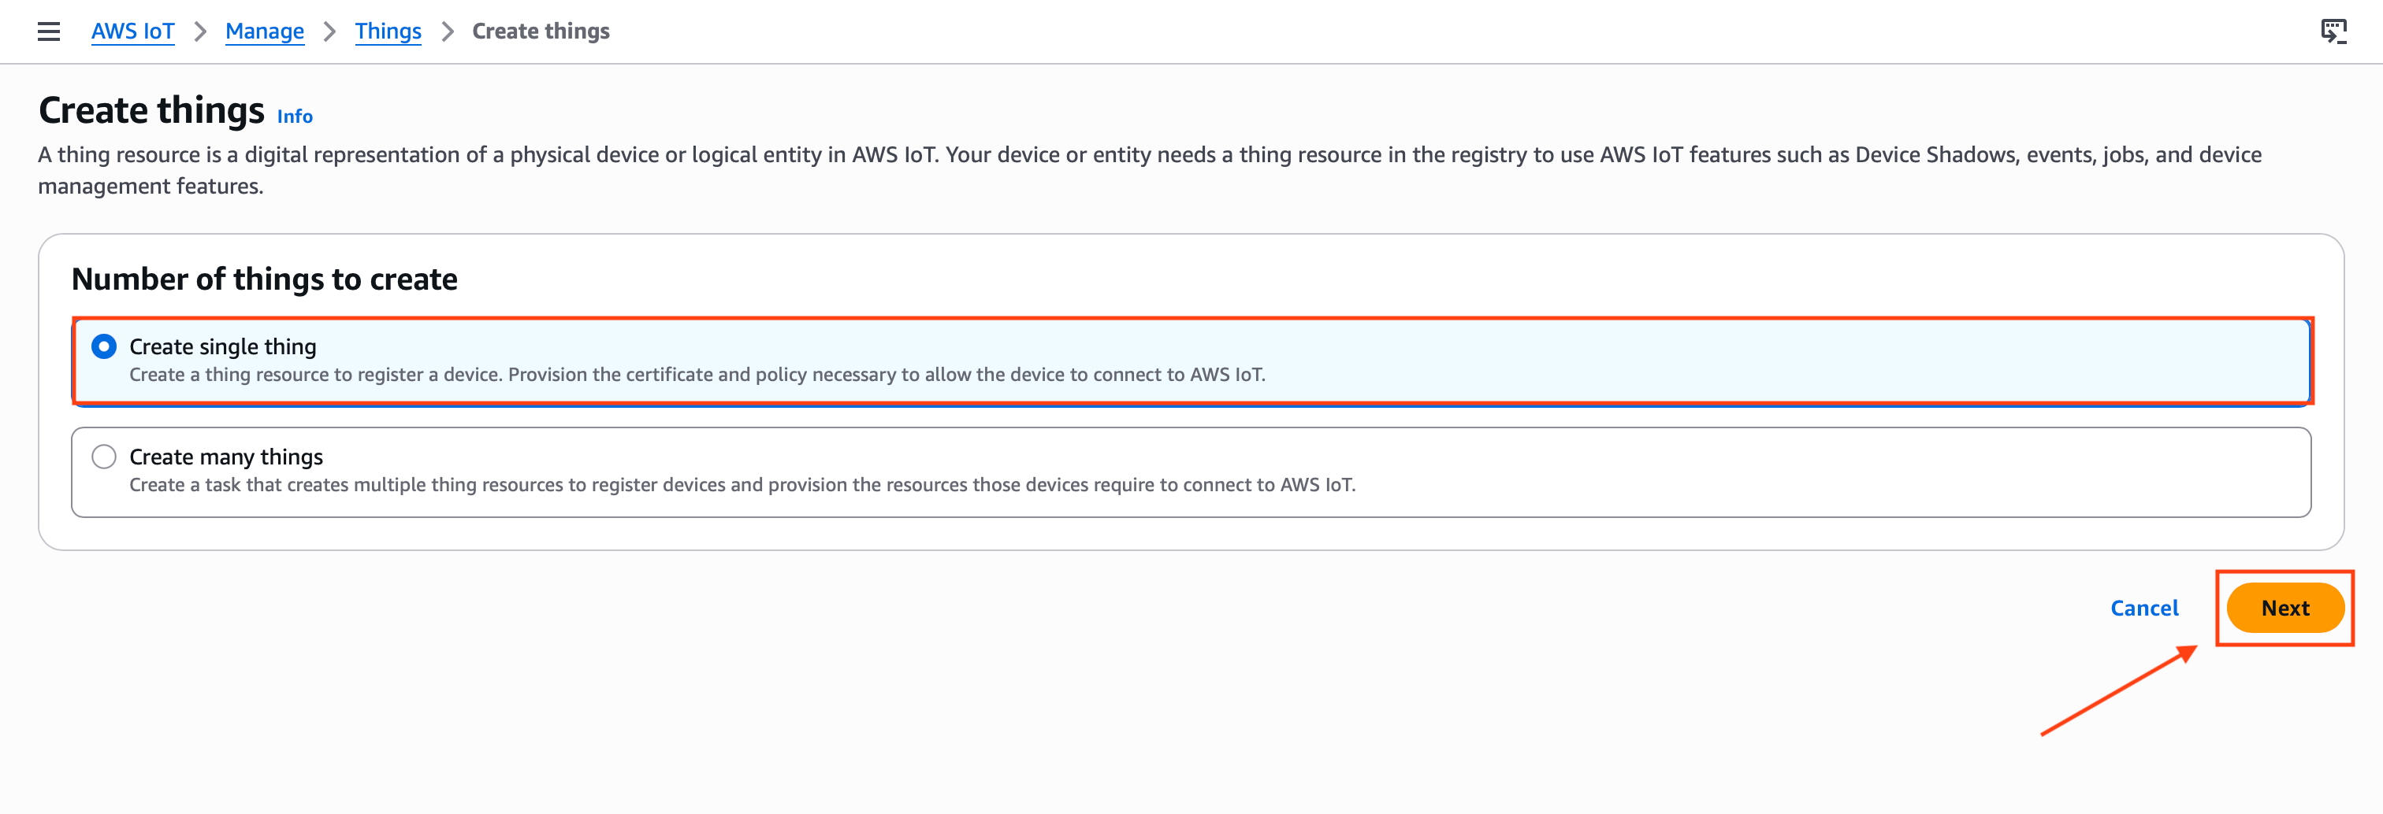This screenshot has height=814, width=2383.
Task: Enable the Create many things selection circle
Action: pos(103,456)
